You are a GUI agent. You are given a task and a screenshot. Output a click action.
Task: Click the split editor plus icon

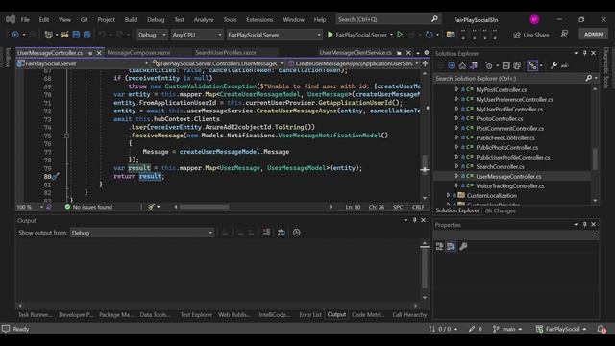pos(425,63)
